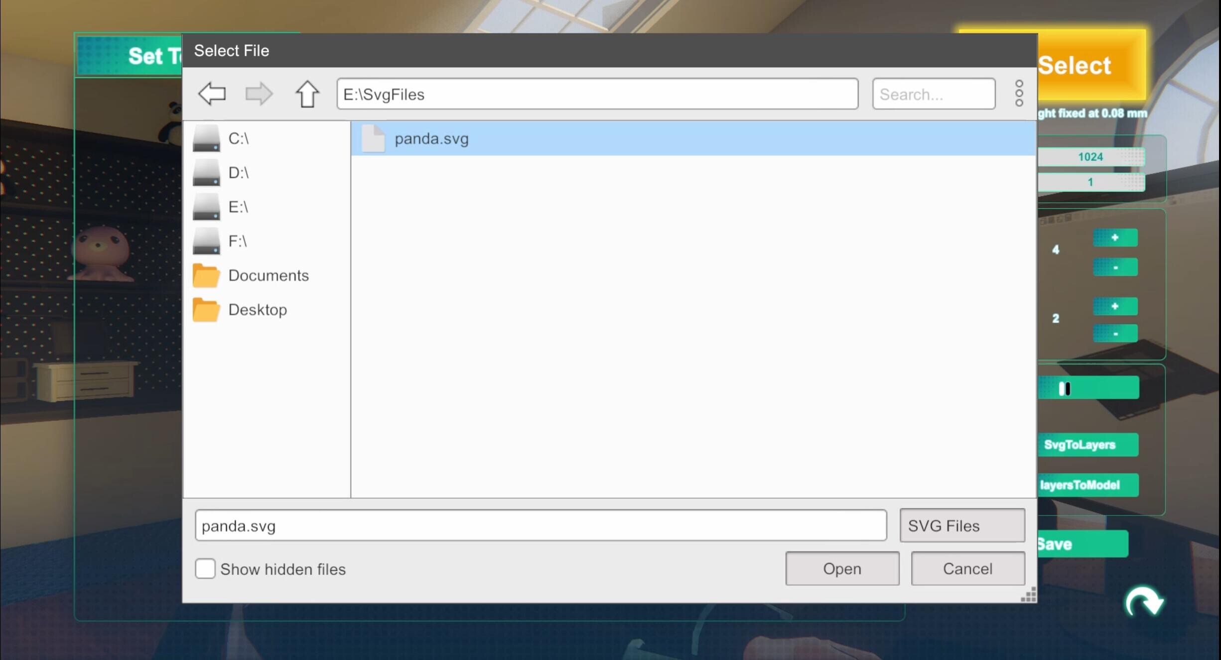Run the SvgToLayers conversion
Image resolution: width=1221 pixels, height=660 pixels.
(1088, 444)
